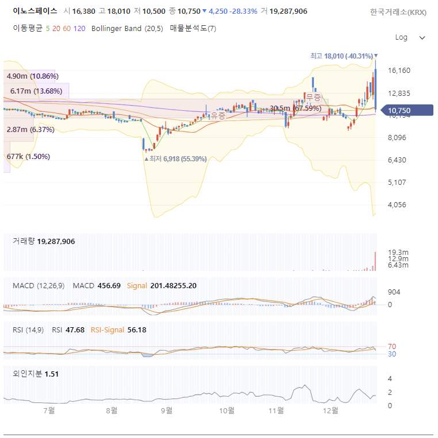Click the 9월 date axis label

(167, 410)
